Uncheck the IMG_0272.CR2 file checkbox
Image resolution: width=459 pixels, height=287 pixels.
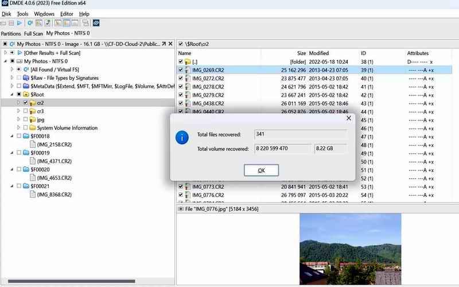(181, 78)
